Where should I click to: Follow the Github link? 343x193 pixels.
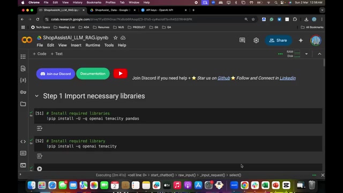tap(223, 78)
